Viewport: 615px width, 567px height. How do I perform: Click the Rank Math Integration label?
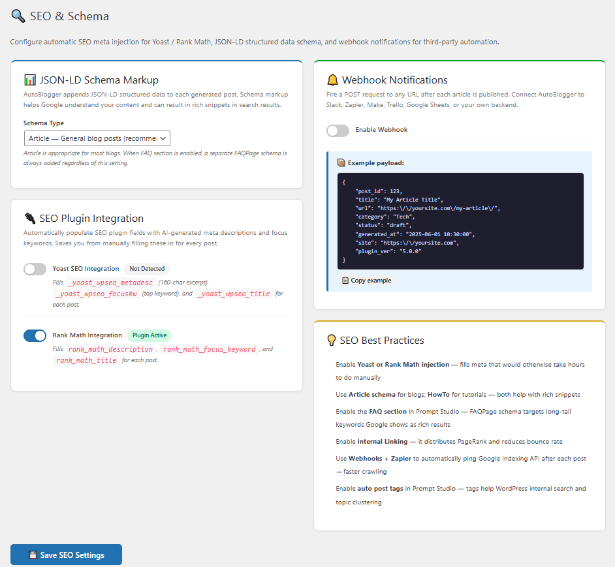click(87, 335)
